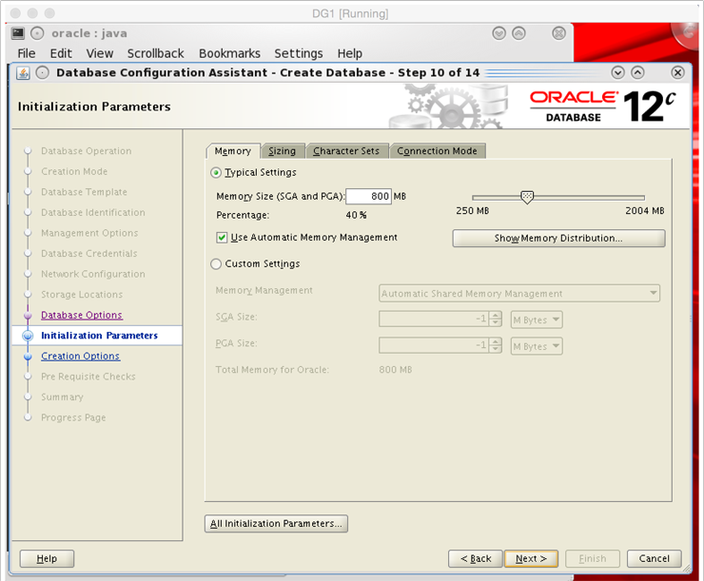Switch to the Memory tab
Image resolution: width=704 pixels, height=581 pixels.
232,151
